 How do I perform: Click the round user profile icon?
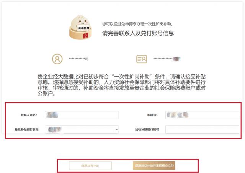tap(57, 59)
